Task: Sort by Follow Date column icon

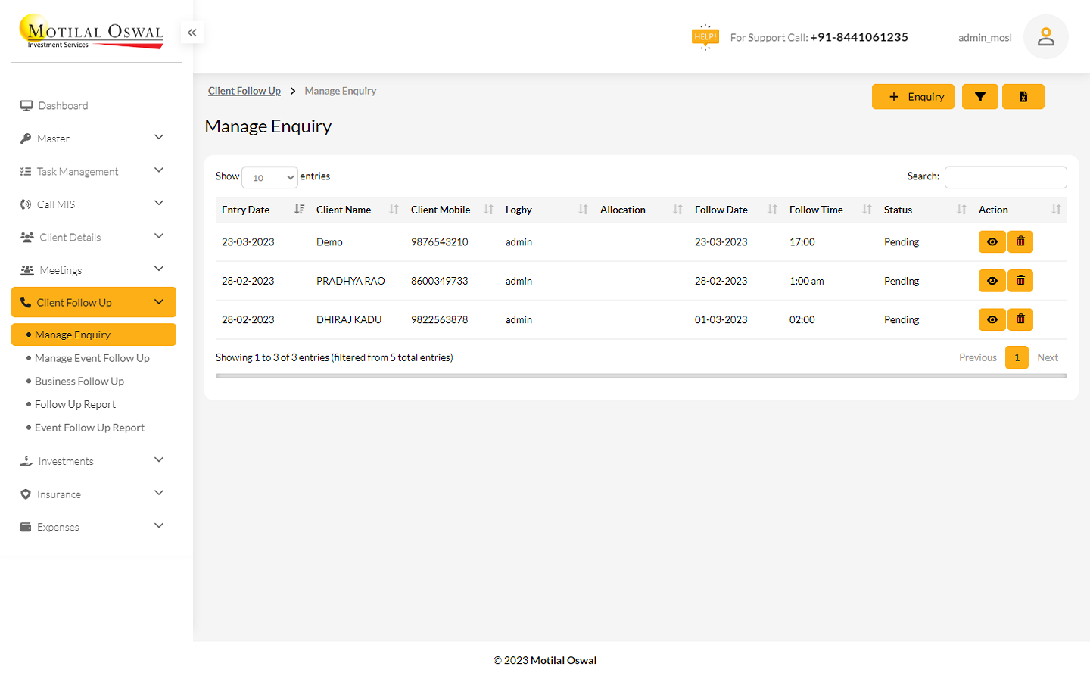Action: coord(772,210)
